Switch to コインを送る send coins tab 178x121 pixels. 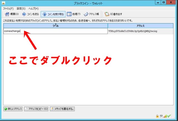pos(30,14)
